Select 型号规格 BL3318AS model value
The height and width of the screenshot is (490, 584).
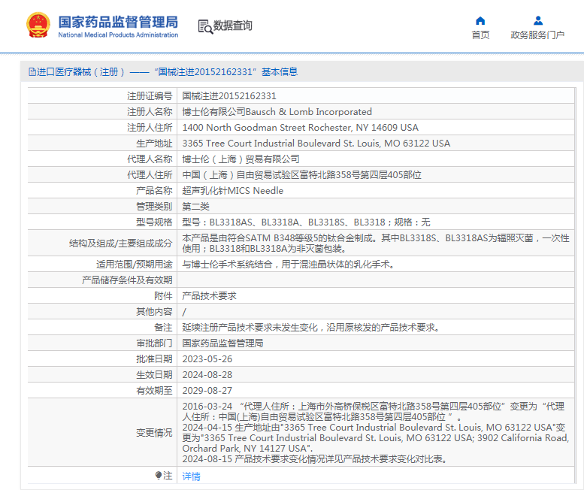coord(306,222)
